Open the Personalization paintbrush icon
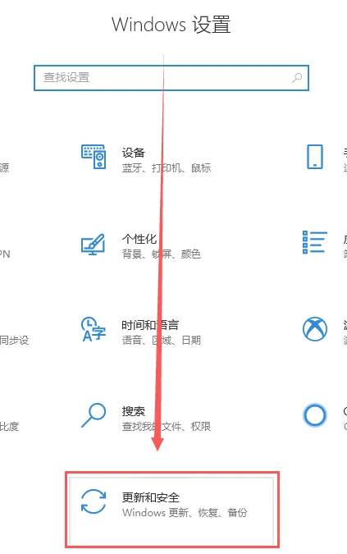The height and width of the screenshot is (554, 347). tap(94, 245)
